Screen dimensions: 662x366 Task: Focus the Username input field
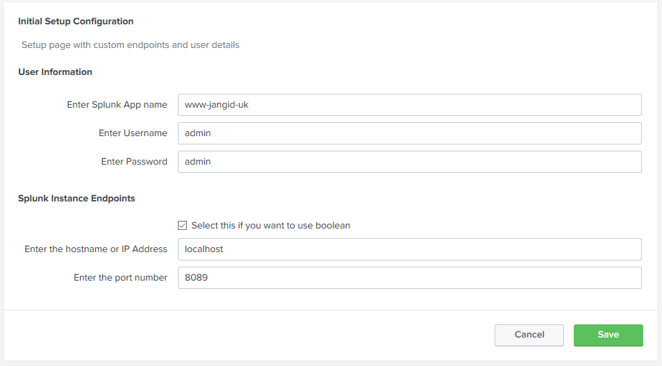(410, 133)
